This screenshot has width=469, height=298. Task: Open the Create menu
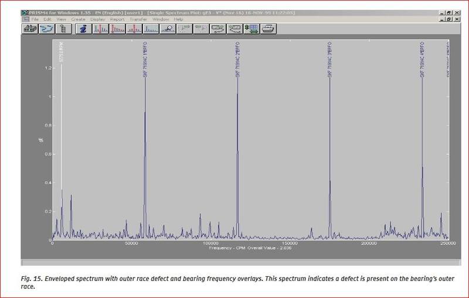coord(78,19)
